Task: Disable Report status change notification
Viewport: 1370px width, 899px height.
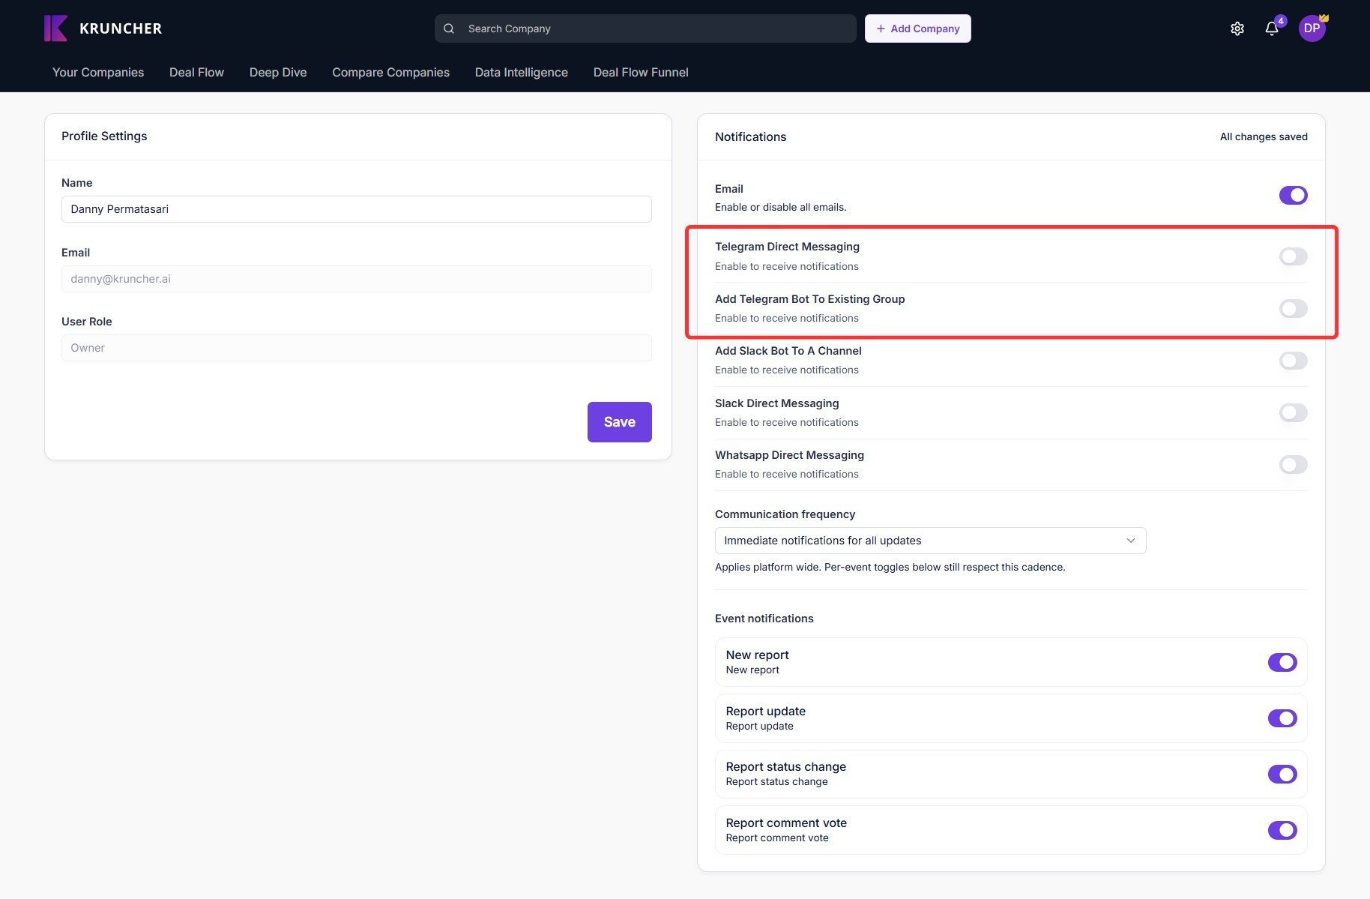Action: coord(1282,774)
